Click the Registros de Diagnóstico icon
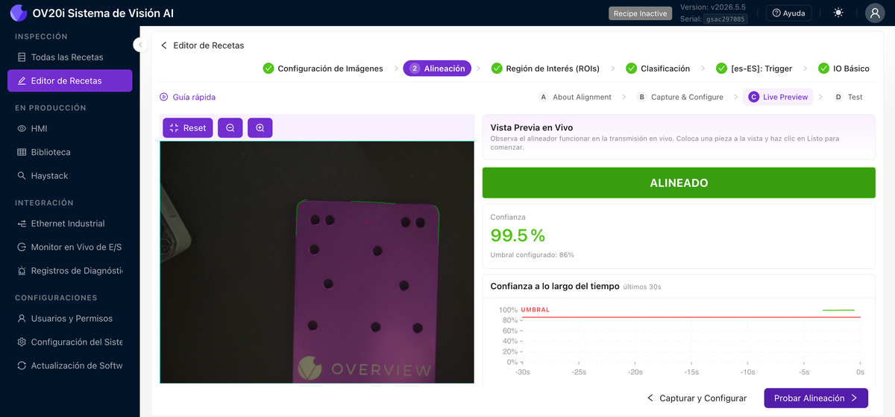895x417 pixels. pos(22,271)
